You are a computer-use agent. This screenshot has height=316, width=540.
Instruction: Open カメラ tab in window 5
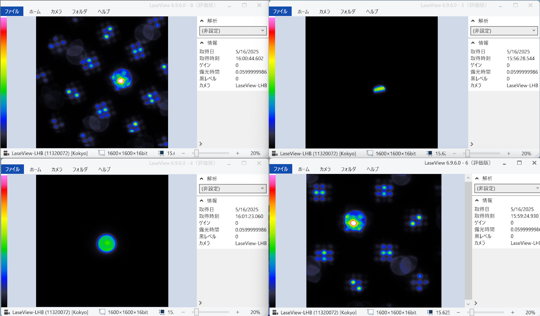coord(324,11)
